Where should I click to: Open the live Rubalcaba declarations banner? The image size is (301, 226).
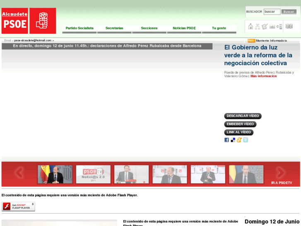[x=107, y=46]
